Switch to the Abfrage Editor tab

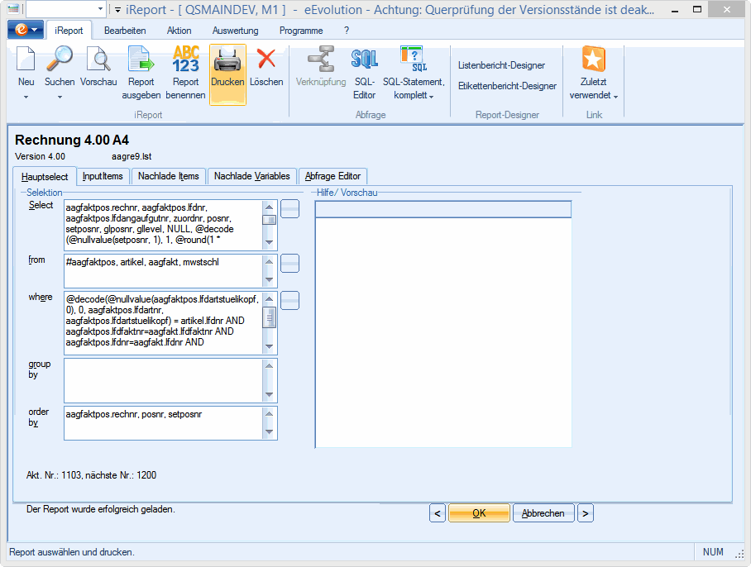[x=332, y=176]
